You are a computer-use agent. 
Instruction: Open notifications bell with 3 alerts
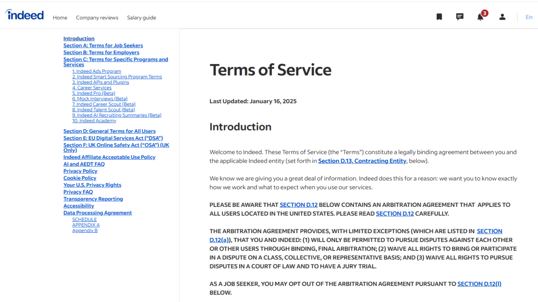click(x=480, y=17)
